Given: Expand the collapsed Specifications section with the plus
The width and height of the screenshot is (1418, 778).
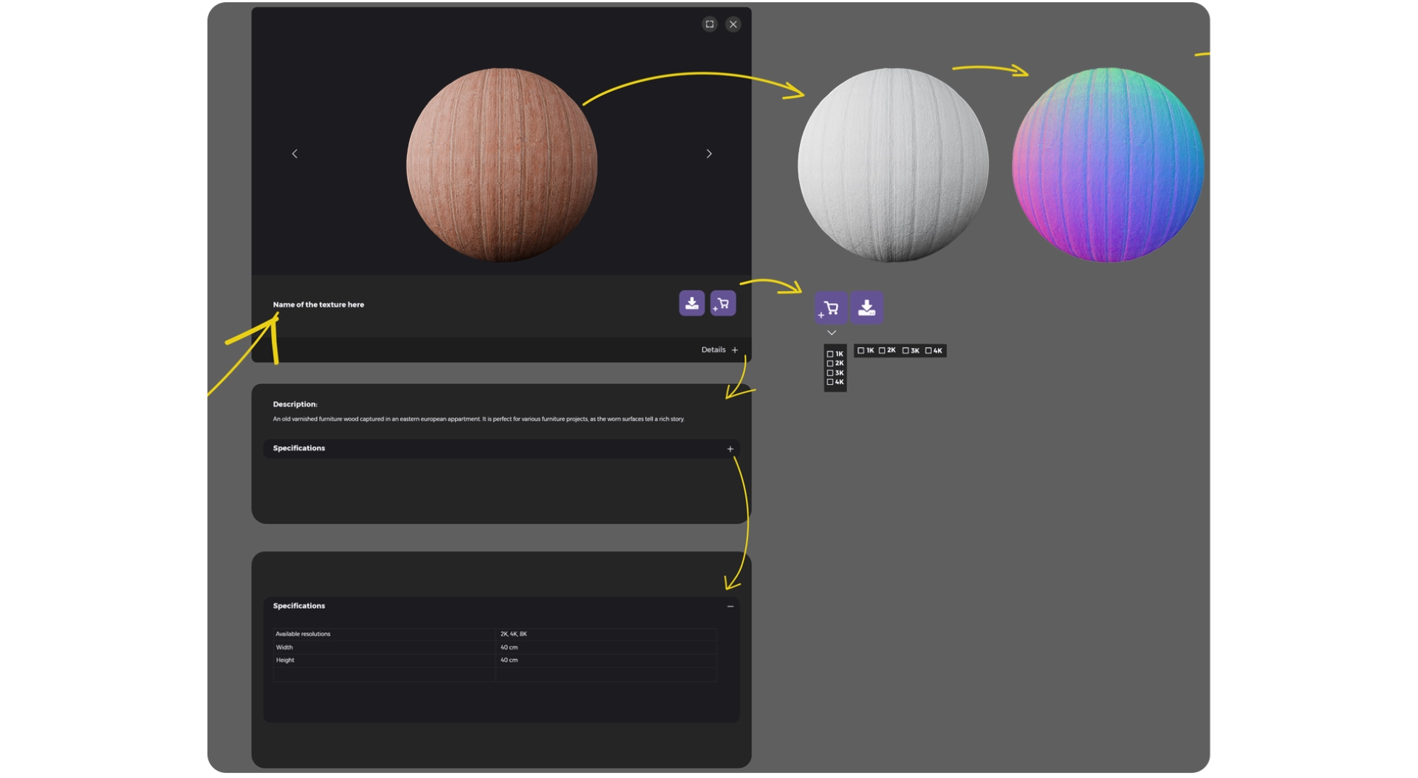Looking at the screenshot, I should 730,449.
